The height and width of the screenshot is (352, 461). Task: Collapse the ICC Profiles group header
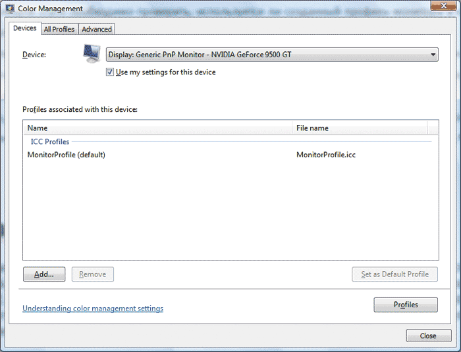click(x=50, y=141)
